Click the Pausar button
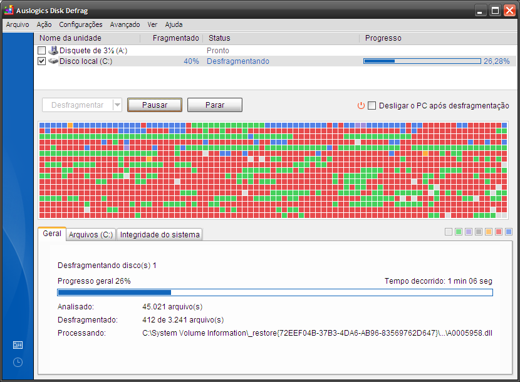The height and width of the screenshot is (382, 520). click(x=155, y=105)
